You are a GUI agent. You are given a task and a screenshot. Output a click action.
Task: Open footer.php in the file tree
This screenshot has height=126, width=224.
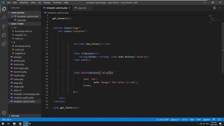click(19, 64)
